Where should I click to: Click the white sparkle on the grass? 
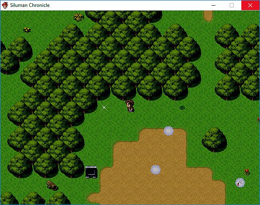(104, 108)
